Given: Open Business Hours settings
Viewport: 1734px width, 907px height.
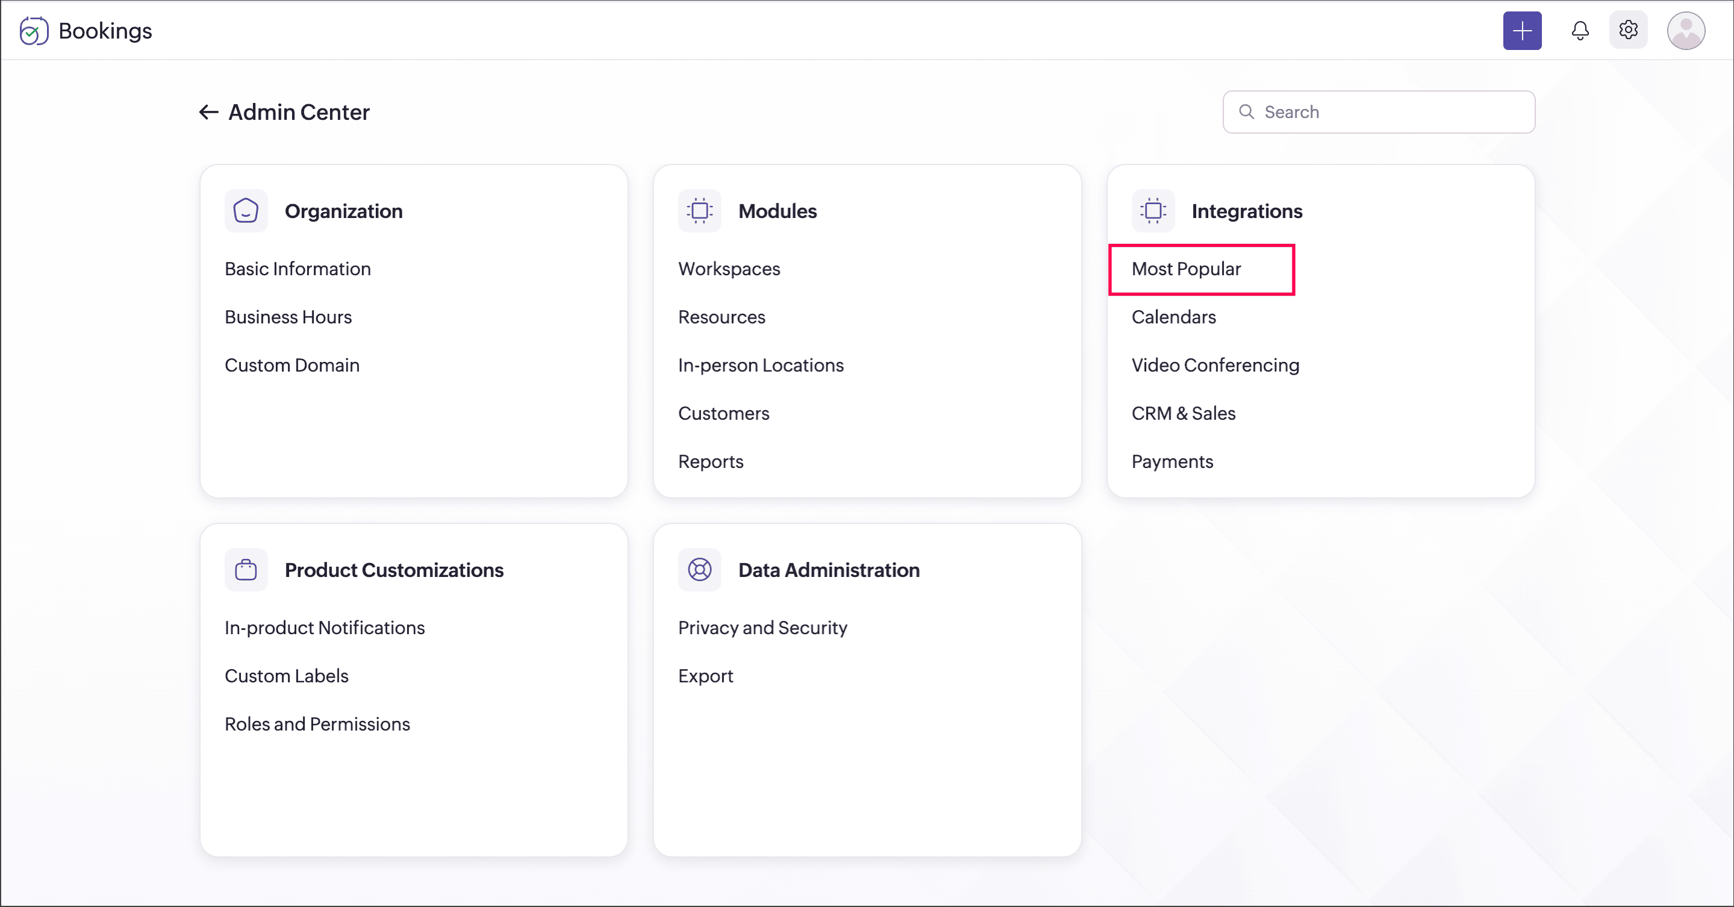Looking at the screenshot, I should click(288, 317).
